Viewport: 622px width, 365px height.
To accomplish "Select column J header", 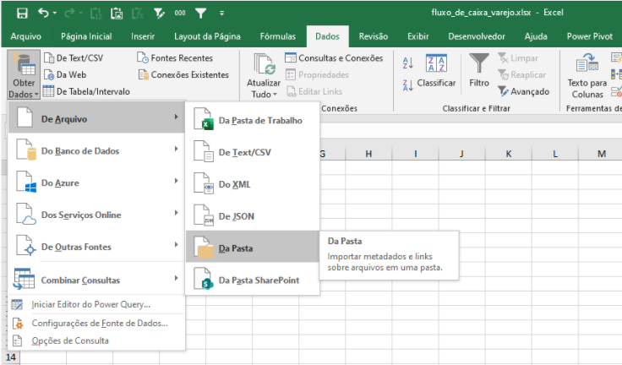I will pos(461,154).
